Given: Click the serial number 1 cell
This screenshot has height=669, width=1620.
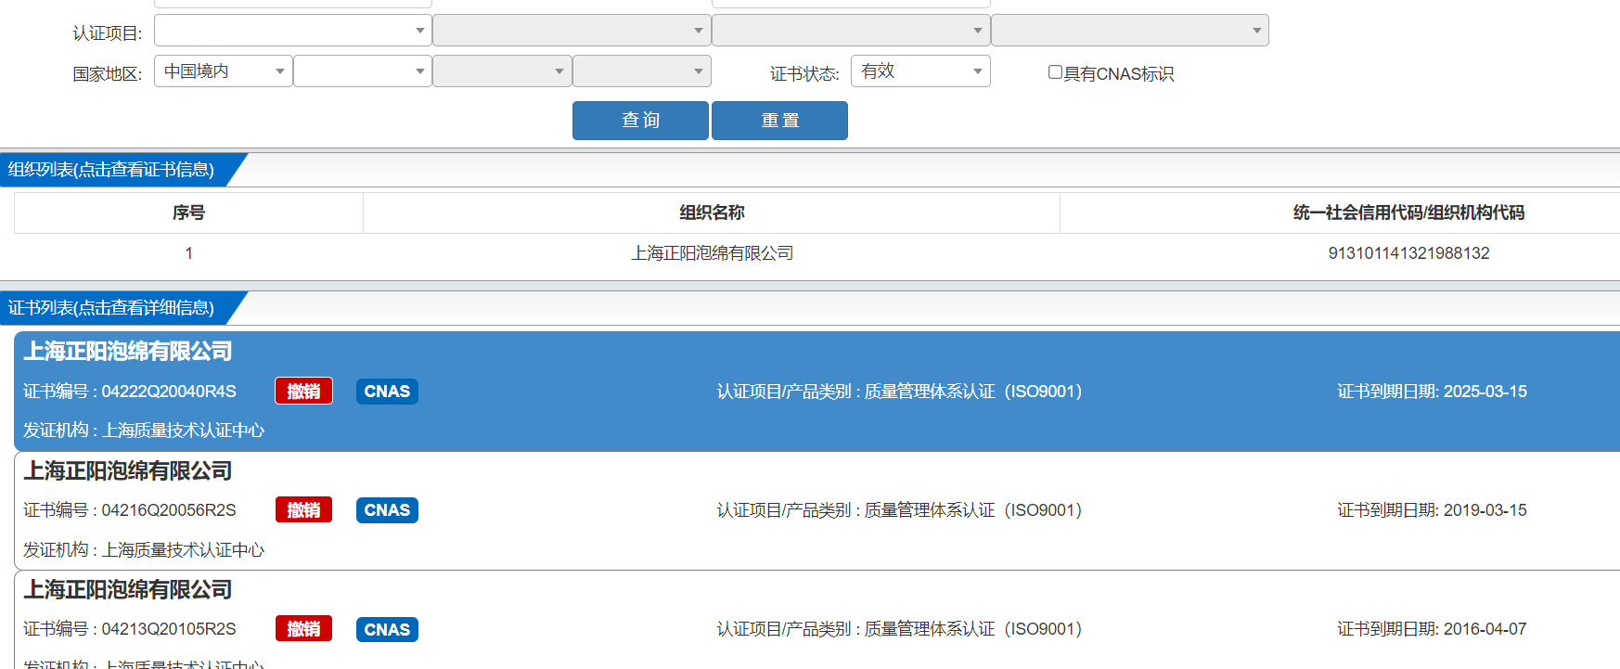Looking at the screenshot, I should pyautogui.click(x=188, y=253).
